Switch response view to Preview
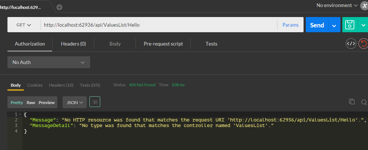The width and height of the screenshot is (368, 150). point(47,103)
